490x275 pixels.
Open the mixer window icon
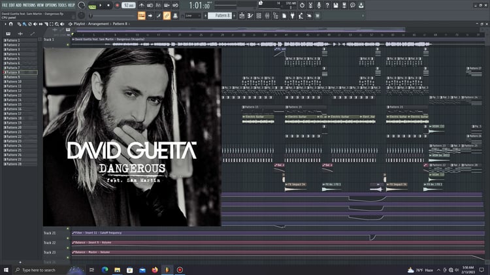[x=267, y=16]
